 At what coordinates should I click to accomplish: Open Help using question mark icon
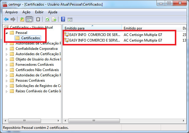pos(63,19)
